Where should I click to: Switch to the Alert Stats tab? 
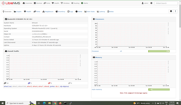[x=89, y=12]
